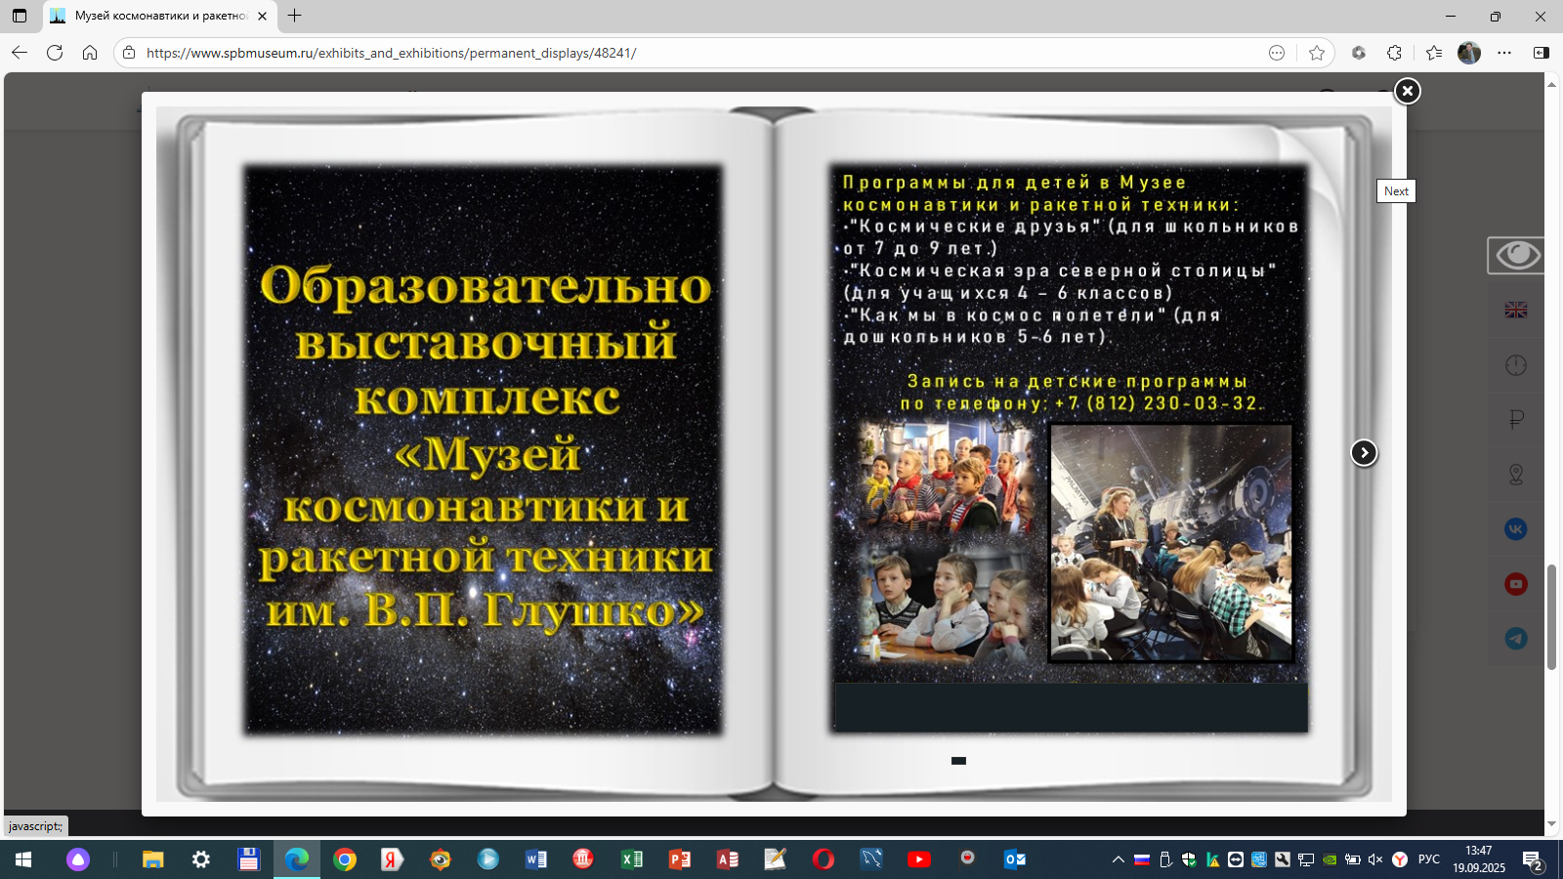Open the YouTube channel icon

pyautogui.click(x=1516, y=584)
